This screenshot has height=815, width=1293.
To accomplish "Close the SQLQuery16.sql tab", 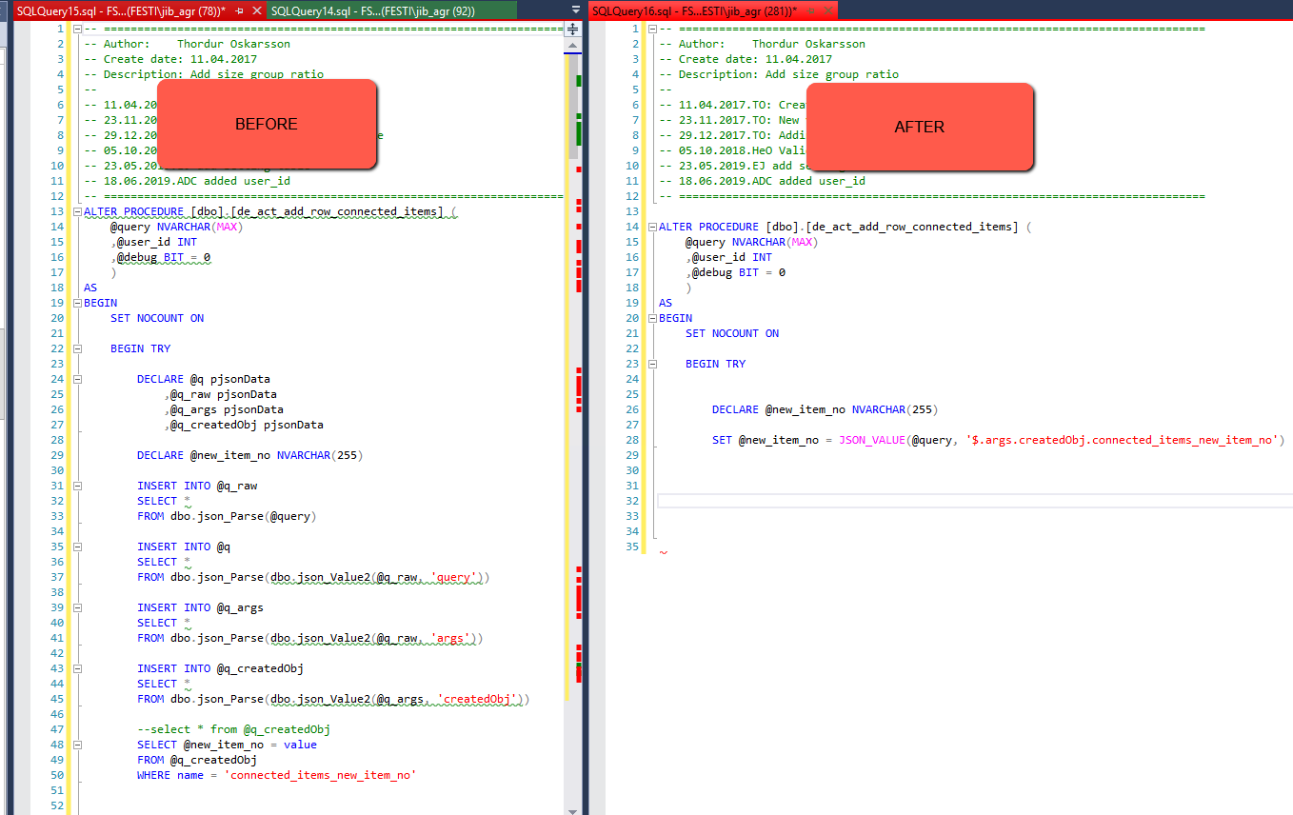I will [x=827, y=10].
